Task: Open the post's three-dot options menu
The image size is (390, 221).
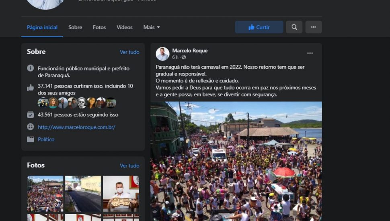Action: point(310,53)
